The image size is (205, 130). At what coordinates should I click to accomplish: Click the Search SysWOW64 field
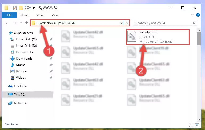coord(165,23)
